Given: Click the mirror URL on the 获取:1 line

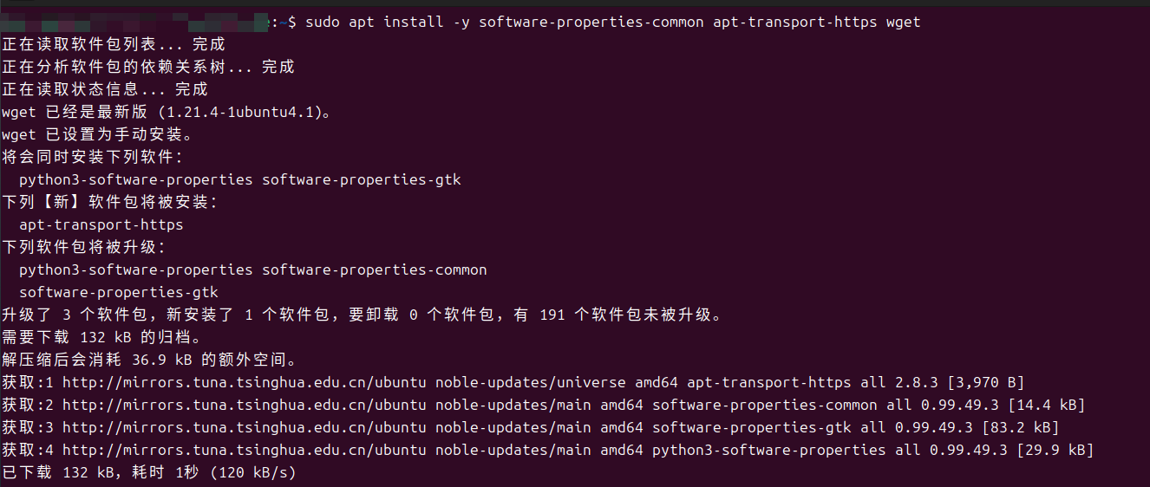Looking at the screenshot, I should pos(244,382).
